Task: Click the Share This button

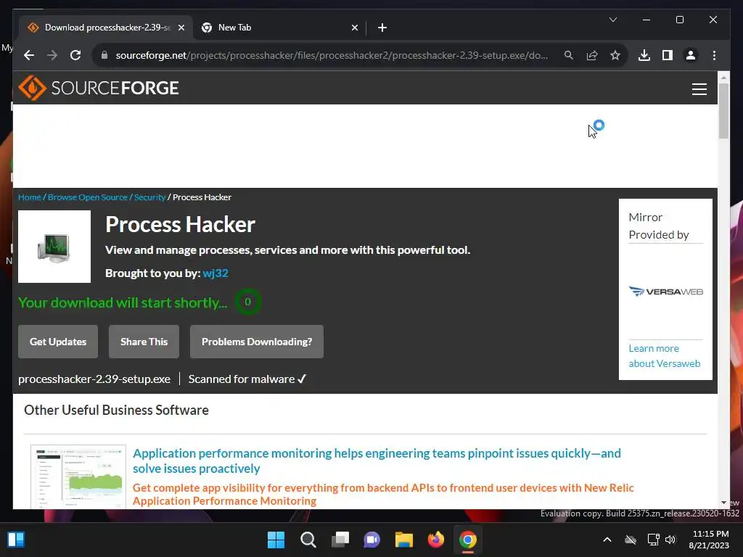Action: coord(144,342)
